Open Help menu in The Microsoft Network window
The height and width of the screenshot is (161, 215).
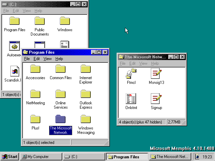pos(155,63)
